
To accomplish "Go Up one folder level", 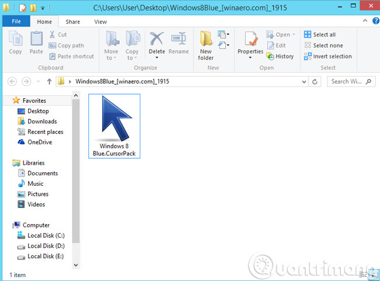I will pyautogui.click(x=49, y=81).
